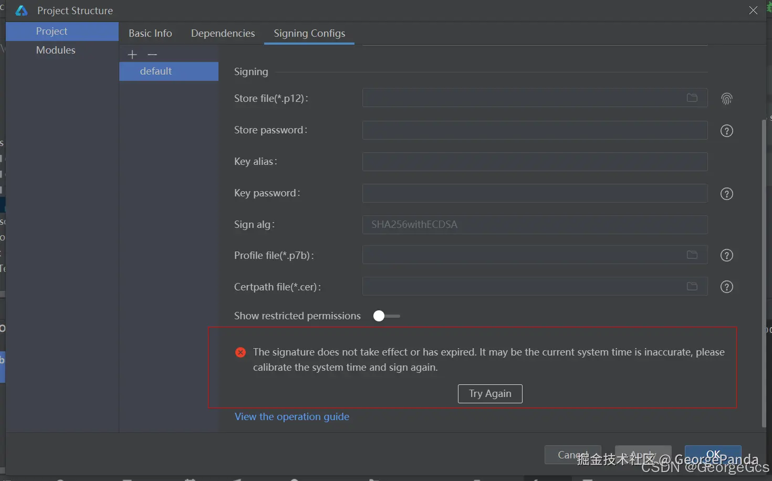Open help for Certpath file
Image resolution: width=772 pixels, height=481 pixels.
click(727, 287)
